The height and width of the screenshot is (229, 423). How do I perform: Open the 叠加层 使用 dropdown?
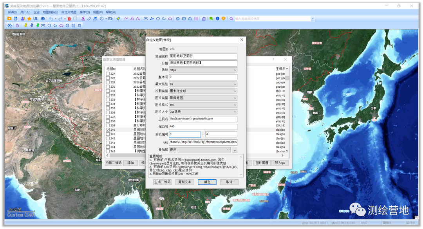(200, 150)
